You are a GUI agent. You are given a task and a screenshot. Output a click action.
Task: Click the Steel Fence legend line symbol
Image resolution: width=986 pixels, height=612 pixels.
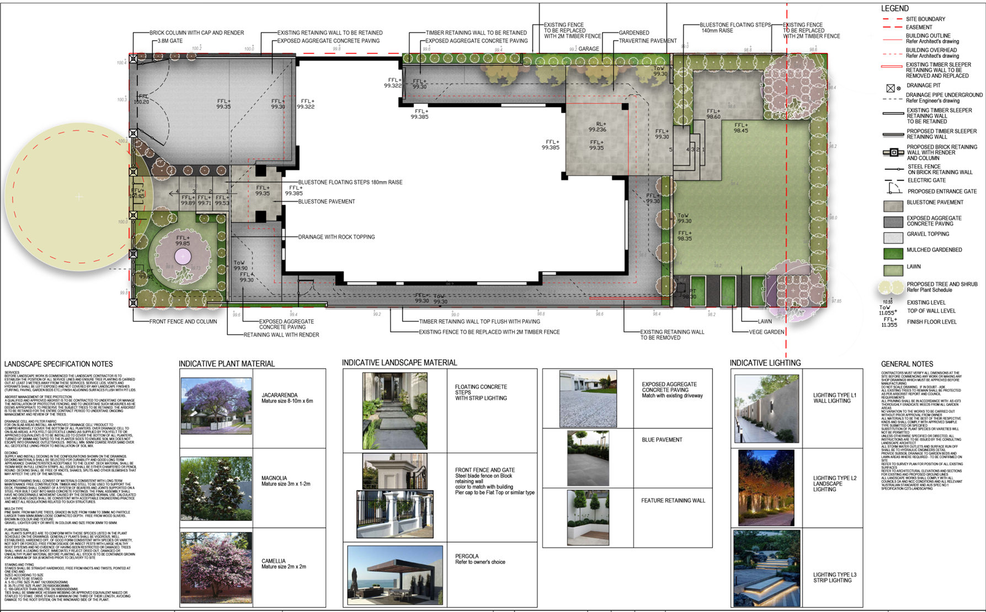pyautogui.click(x=893, y=169)
